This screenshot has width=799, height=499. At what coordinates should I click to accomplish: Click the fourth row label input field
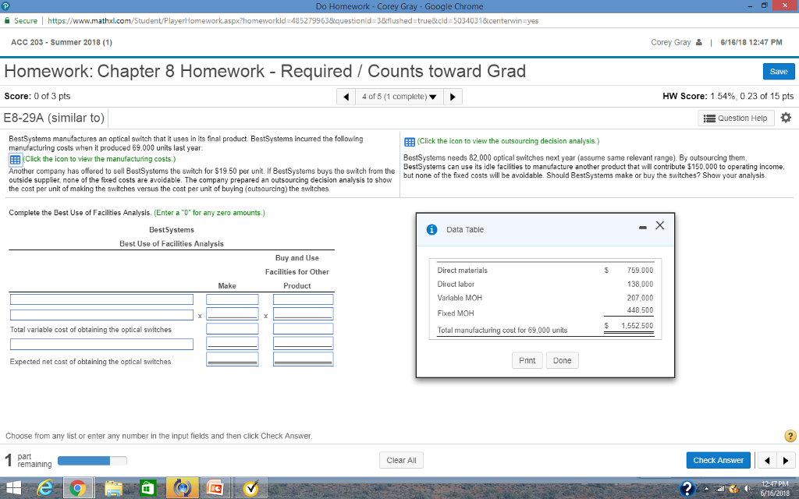point(102,344)
